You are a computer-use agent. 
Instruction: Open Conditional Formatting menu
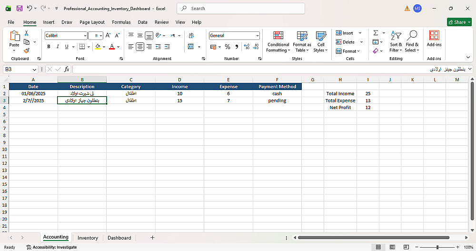point(278,41)
